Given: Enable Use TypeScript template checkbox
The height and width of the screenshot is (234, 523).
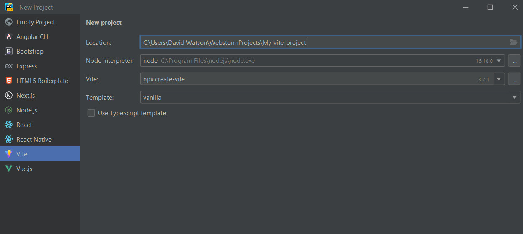Looking at the screenshot, I should coord(91,113).
